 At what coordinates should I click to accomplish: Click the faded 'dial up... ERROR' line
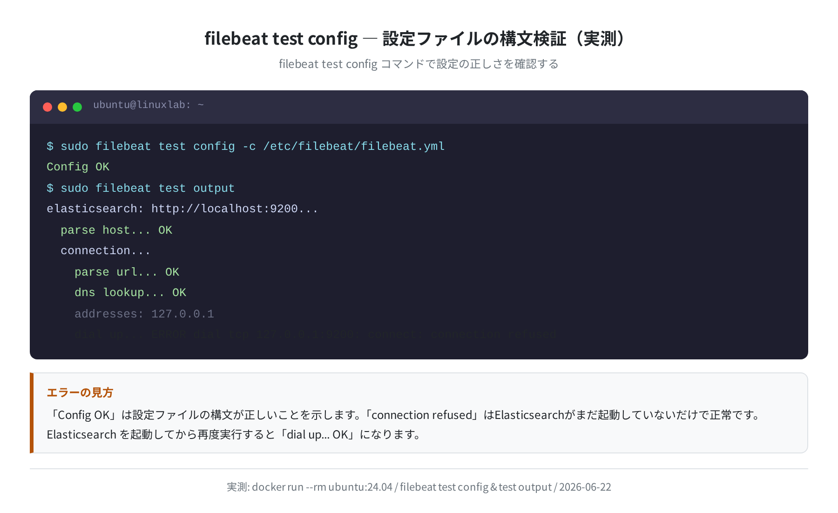315,334
